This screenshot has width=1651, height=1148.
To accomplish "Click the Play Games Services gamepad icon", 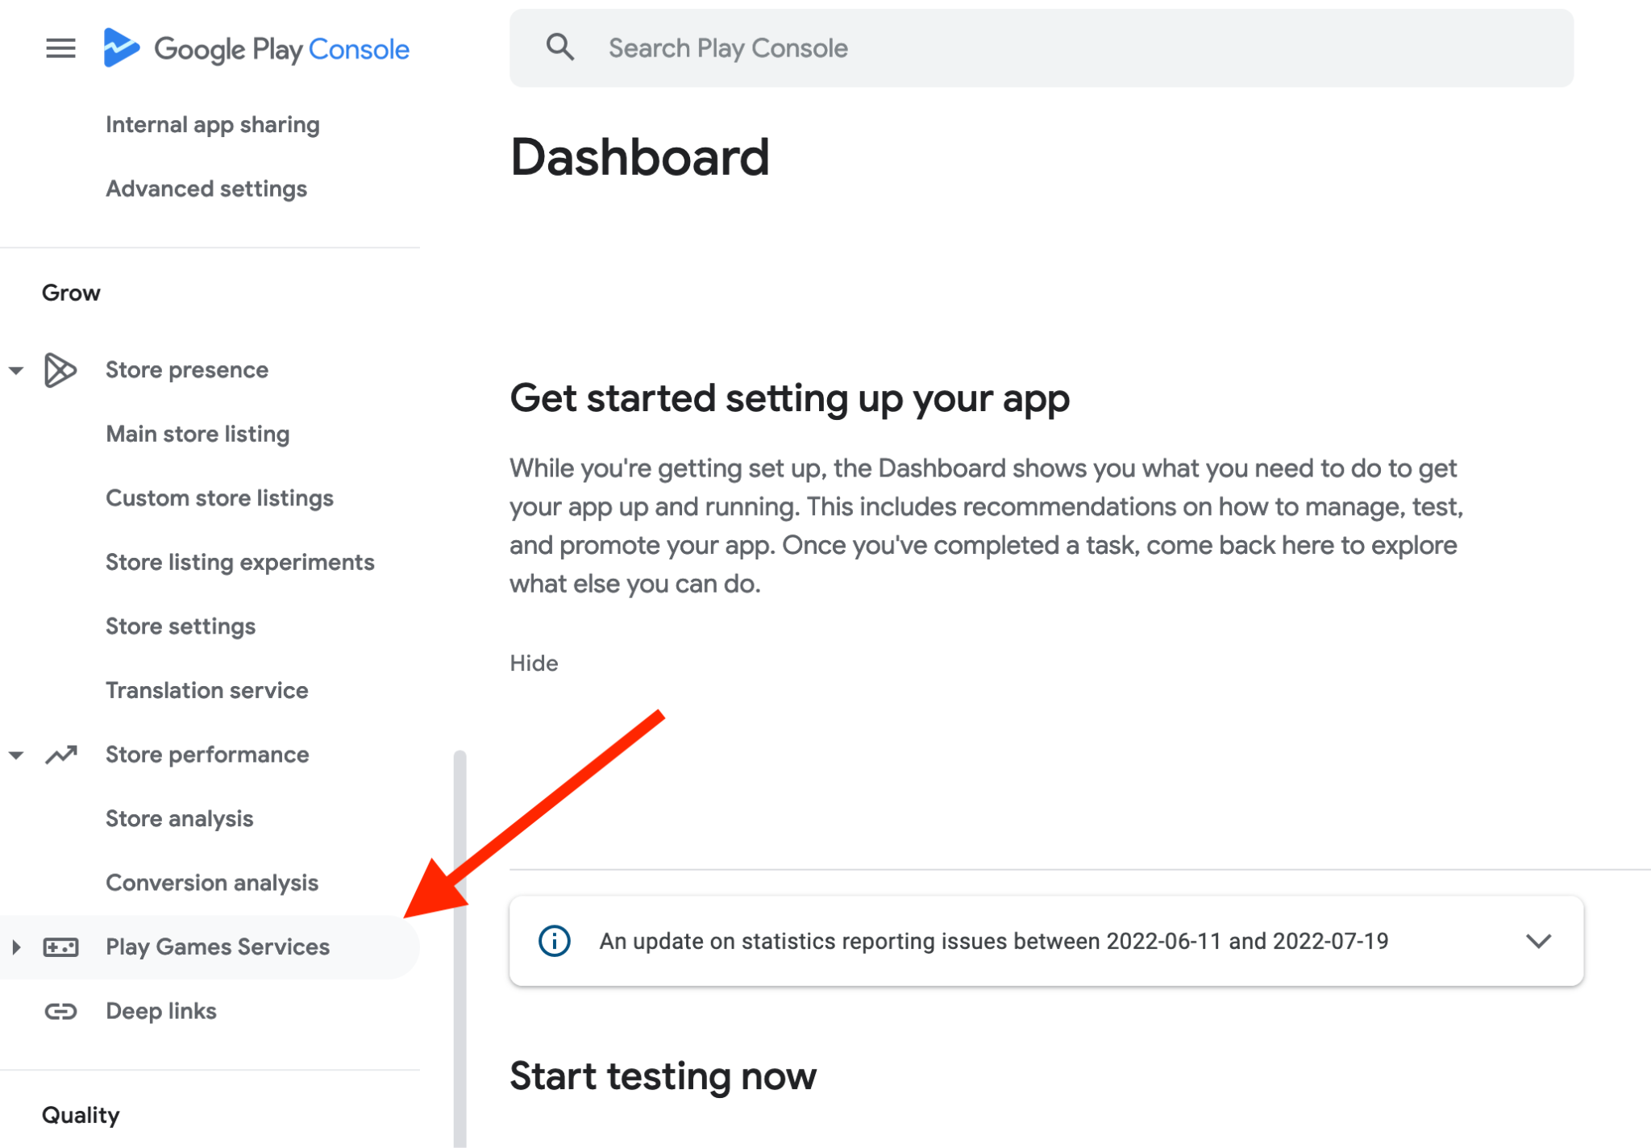I will tap(61, 946).
